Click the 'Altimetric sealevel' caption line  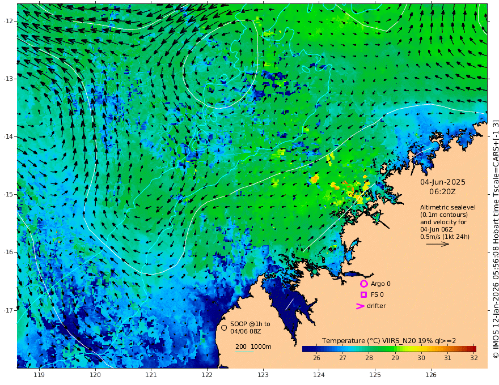[448, 207]
